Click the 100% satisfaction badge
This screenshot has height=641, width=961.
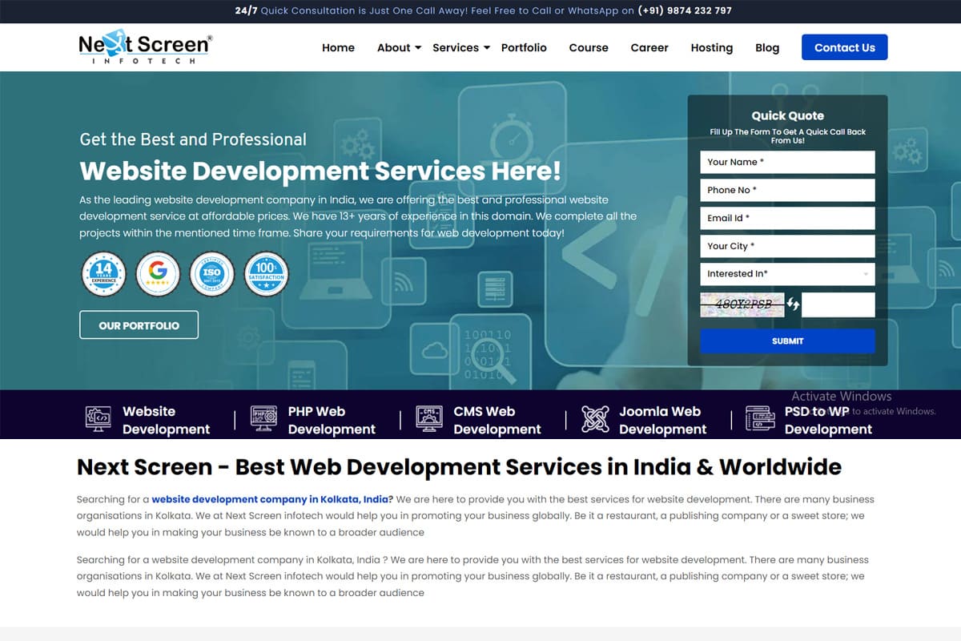[x=266, y=274]
